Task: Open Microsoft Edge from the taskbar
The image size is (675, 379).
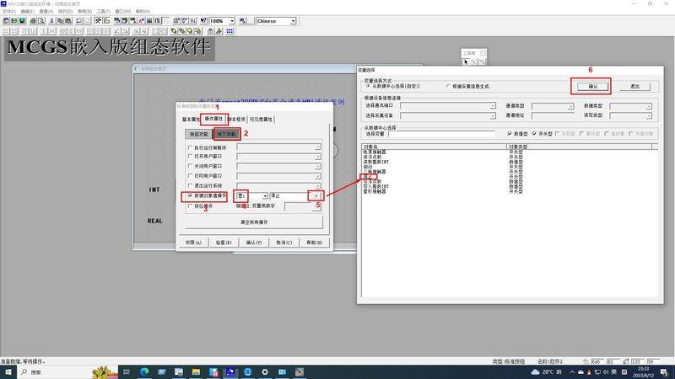Action: coord(144,371)
